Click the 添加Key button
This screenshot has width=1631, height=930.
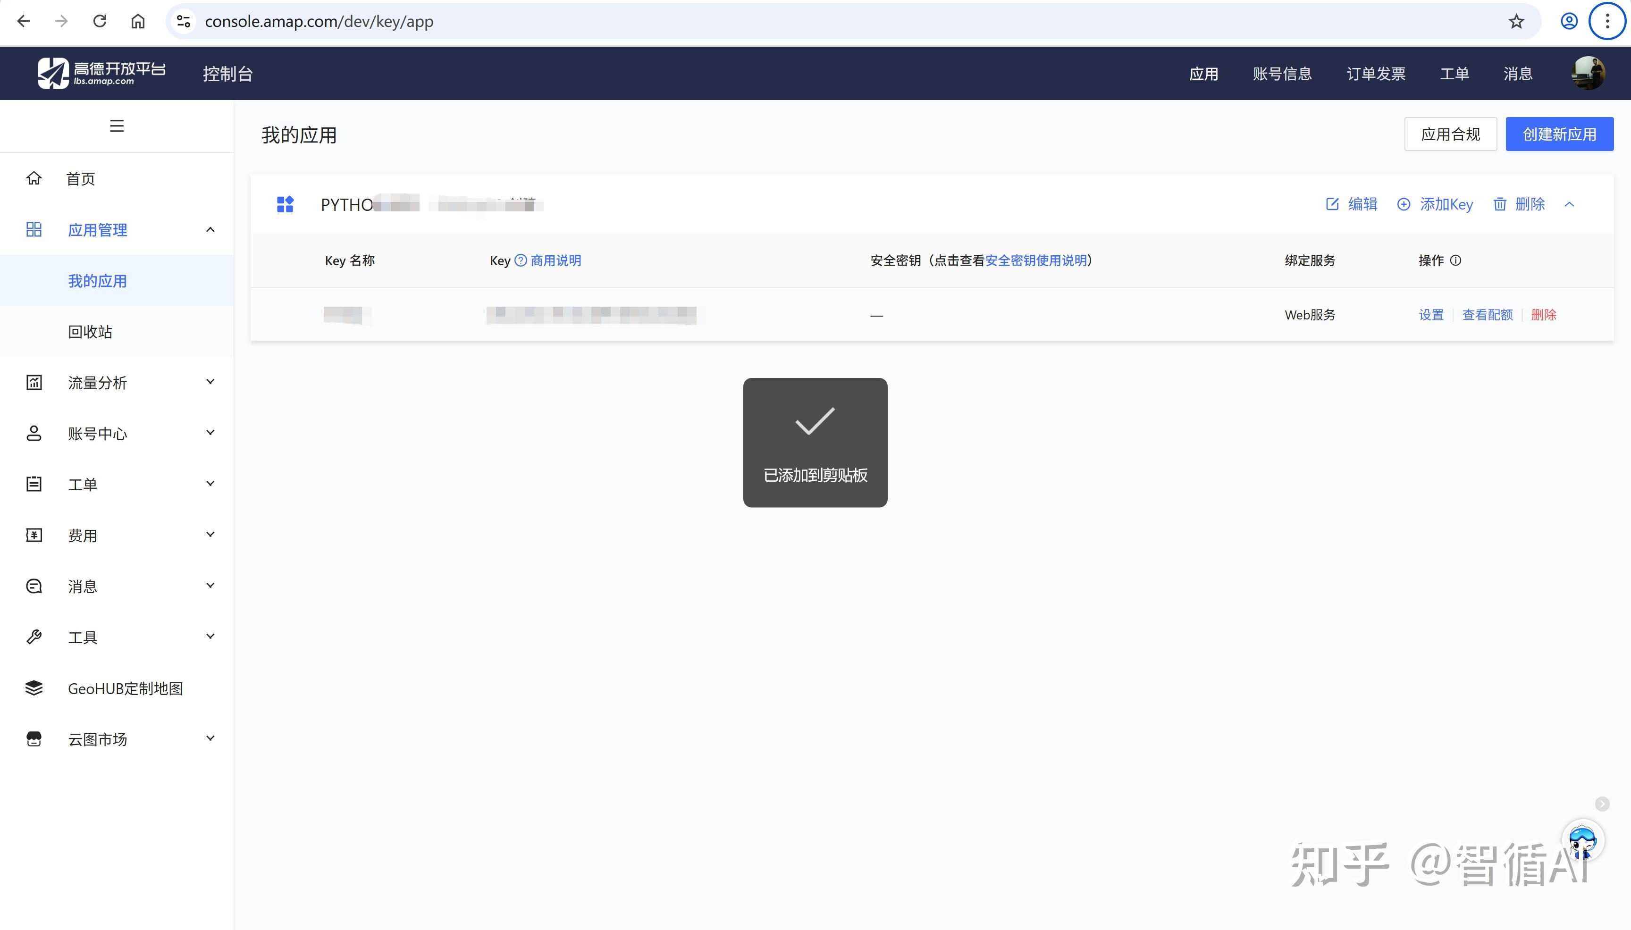1435,204
